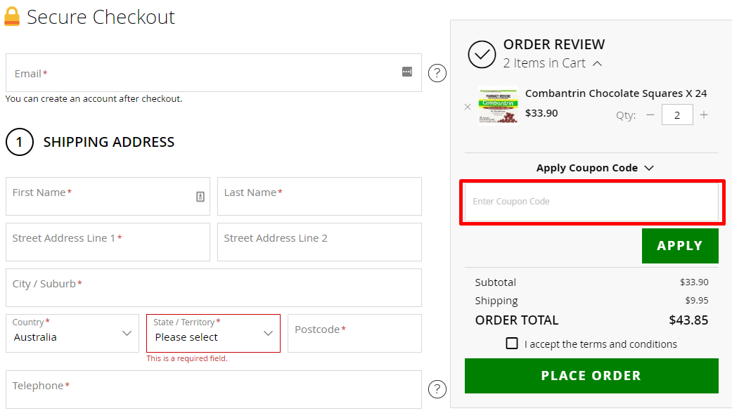Click the person icon in the First Name field

(200, 196)
